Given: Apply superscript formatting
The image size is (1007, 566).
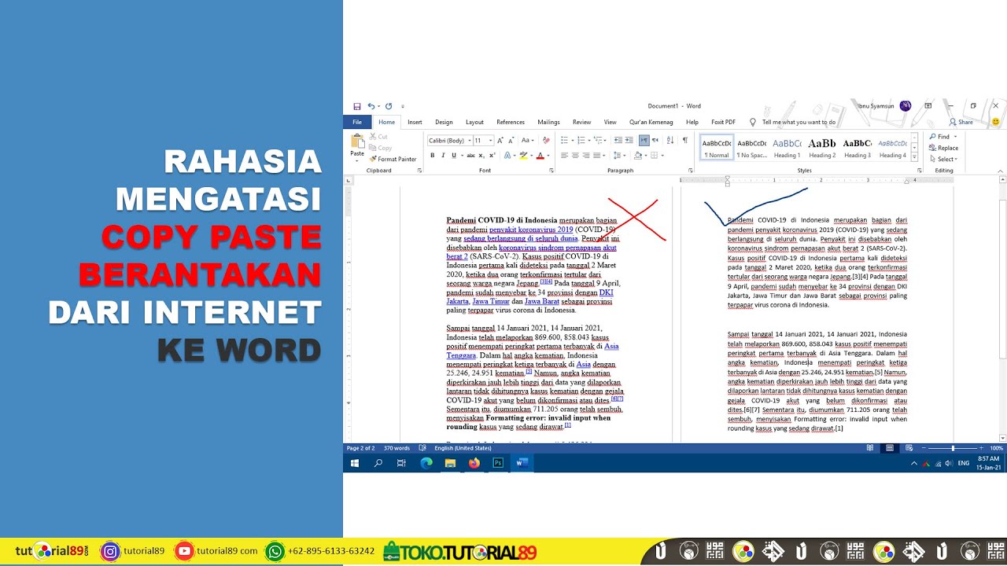Looking at the screenshot, I should click(492, 156).
